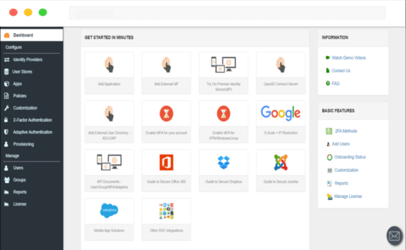Click the Dropbox logo
Image resolution: width=406 pixels, height=250 pixels.
click(223, 163)
